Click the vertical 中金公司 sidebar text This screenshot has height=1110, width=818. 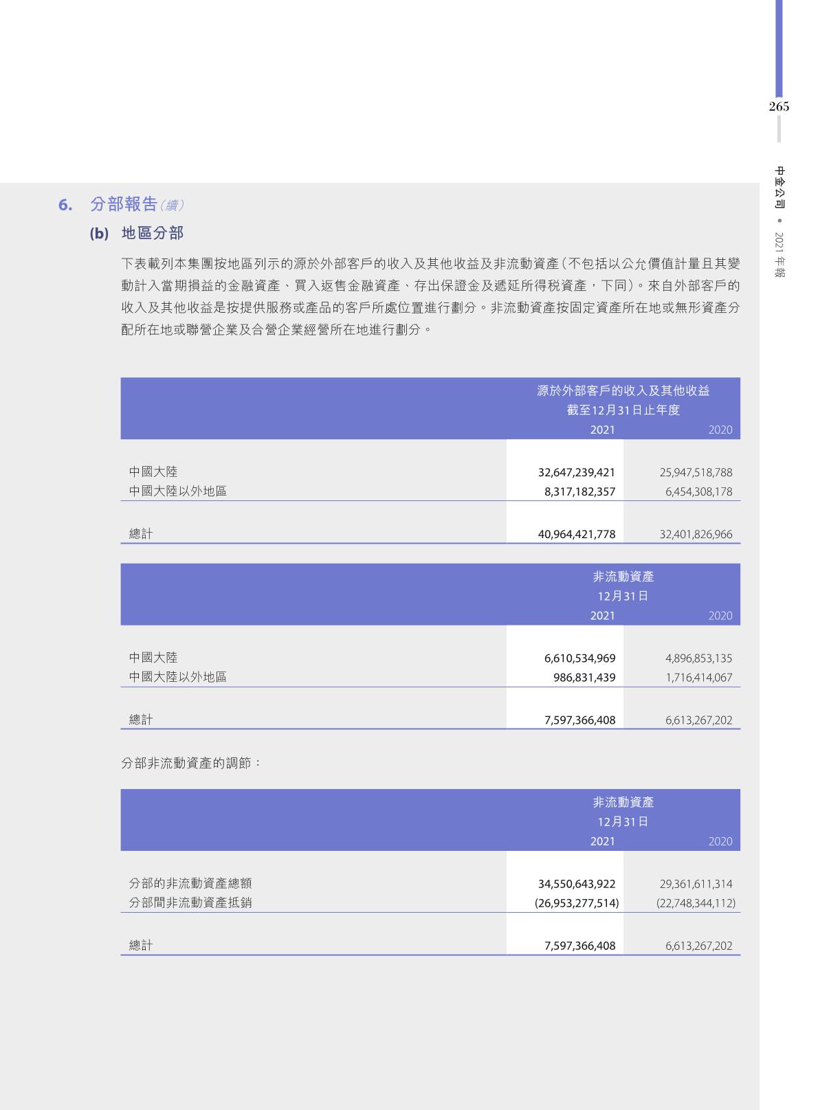pos(780,187)
